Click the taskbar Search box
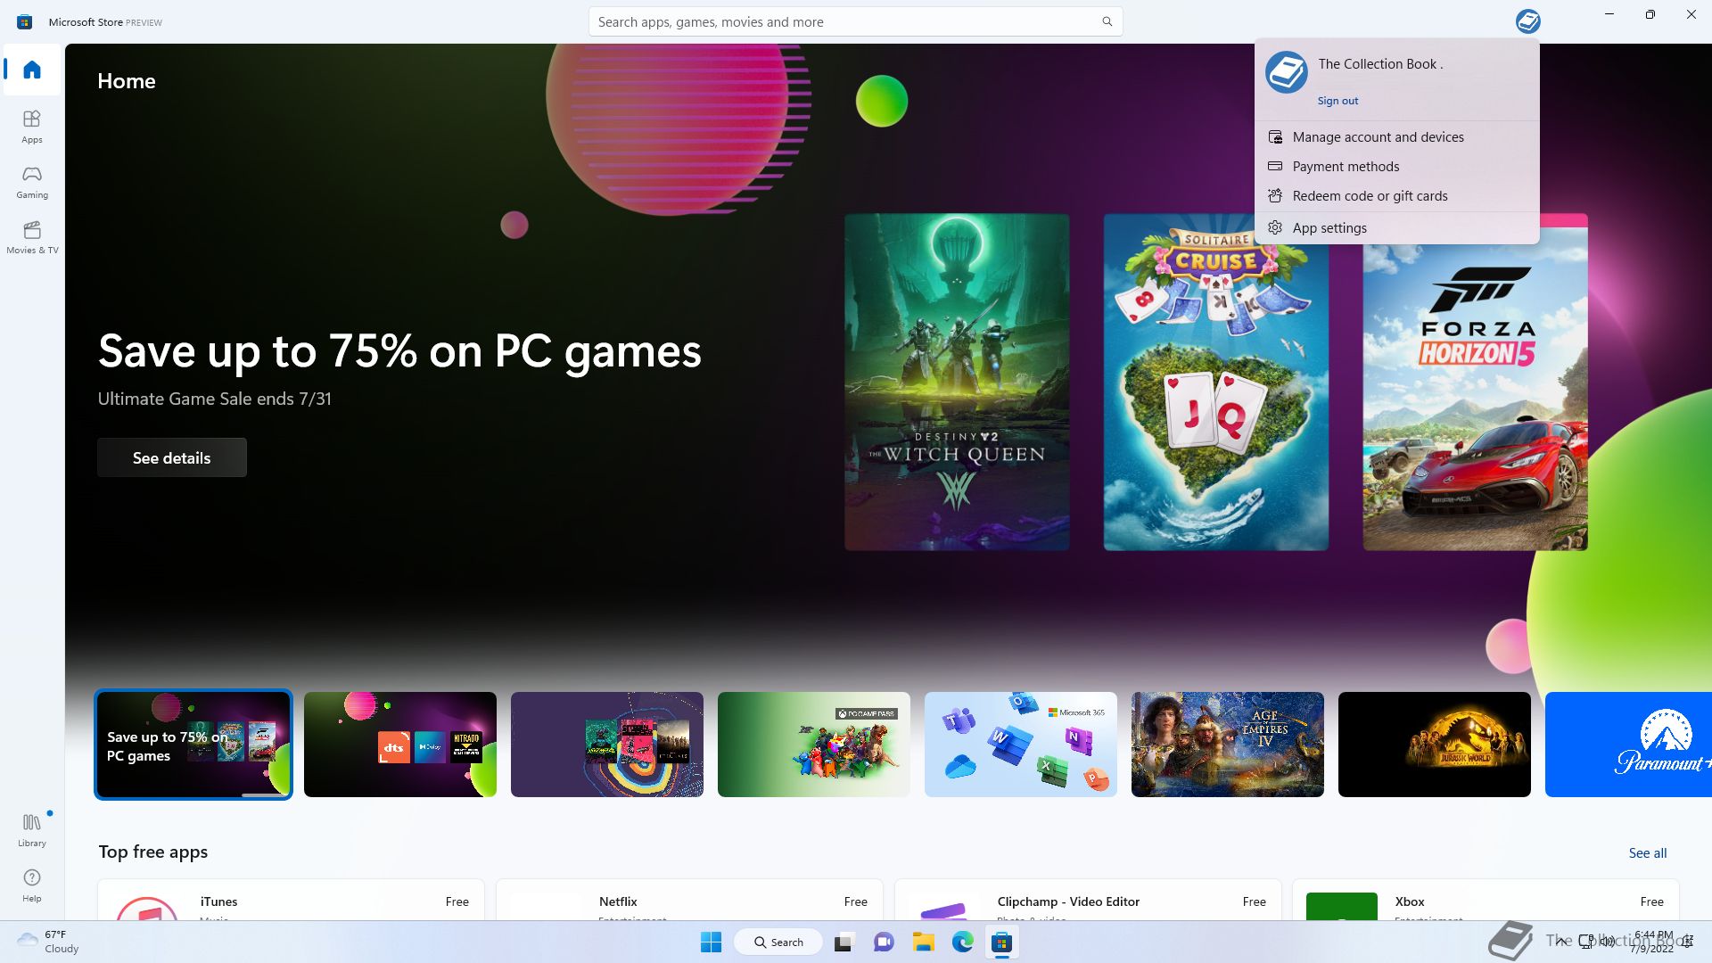The image size is (1712, 963). point(778,942)
